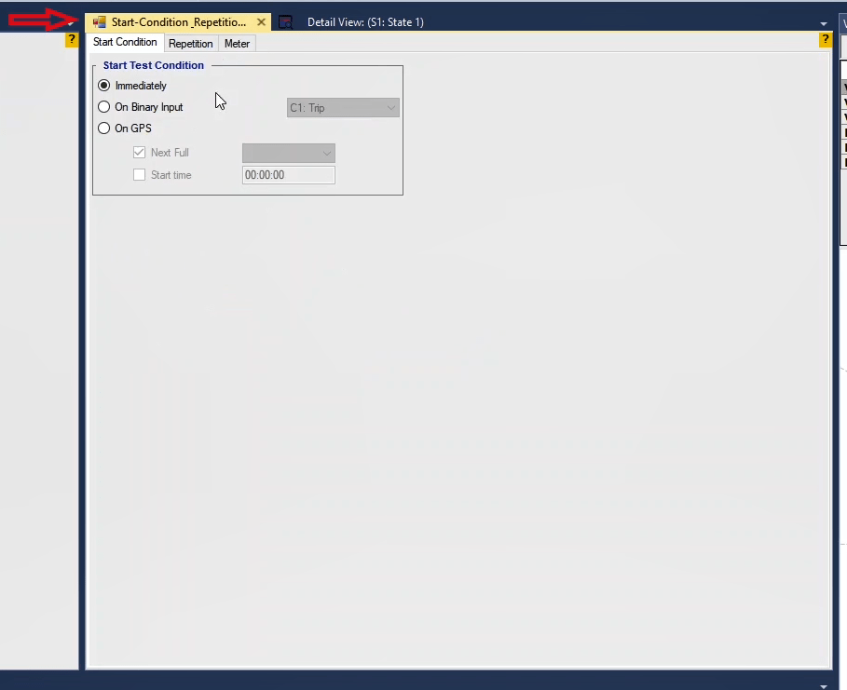Click the bottom-right panel dropdown arrow
Viewport: 847px width, 690px height.
[823, 685]
